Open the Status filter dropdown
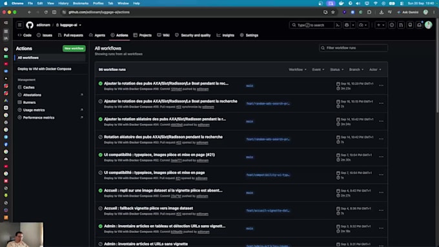The width and height of the screenshot is (439, 247). (336, 70)
